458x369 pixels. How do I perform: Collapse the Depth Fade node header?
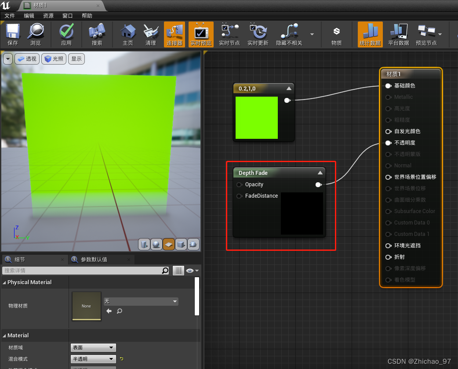pos(320,173)
